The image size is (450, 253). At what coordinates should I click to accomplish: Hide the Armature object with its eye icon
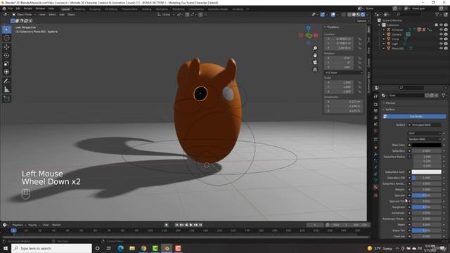point(441,30)
